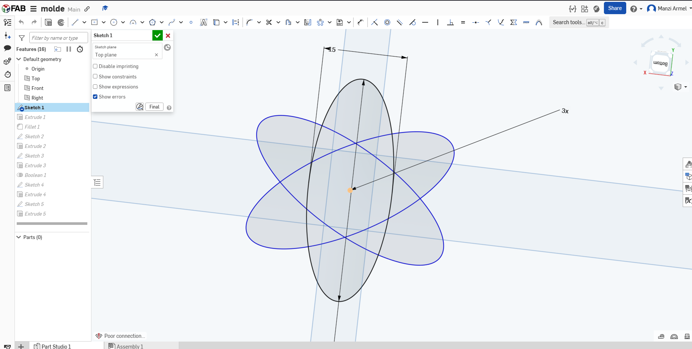Select the Point sketch tool

click(191, 22)
